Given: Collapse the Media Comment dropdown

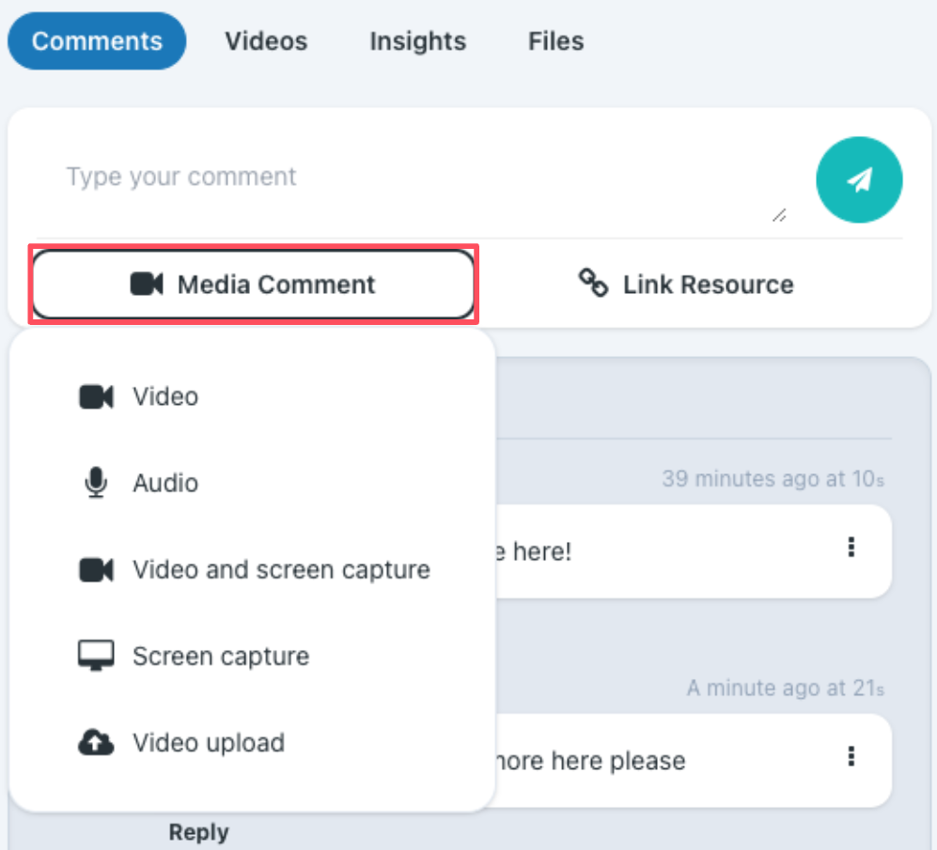Looking at the screenshot, I should (x=254, y=285).
